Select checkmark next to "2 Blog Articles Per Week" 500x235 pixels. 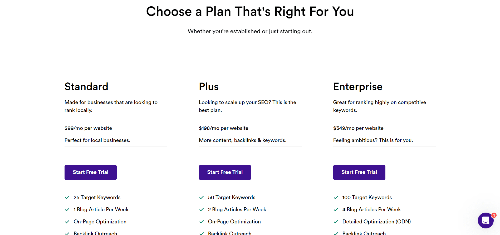(x=202, y=210)
